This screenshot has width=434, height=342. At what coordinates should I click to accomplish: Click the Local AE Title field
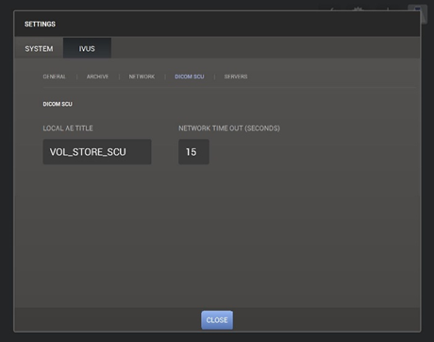point(97,152)
